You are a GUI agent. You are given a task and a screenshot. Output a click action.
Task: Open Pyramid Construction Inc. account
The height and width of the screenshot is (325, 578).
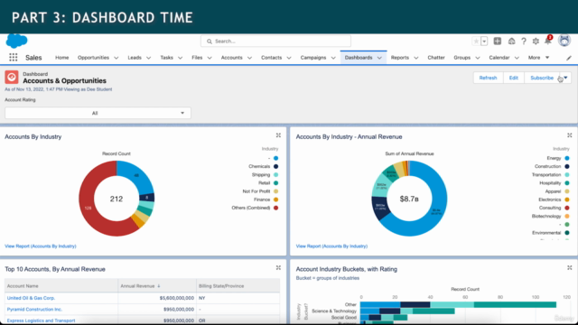(34, 309)
